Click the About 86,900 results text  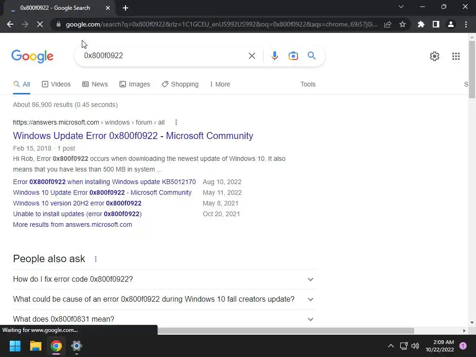[x=65, y=105]
